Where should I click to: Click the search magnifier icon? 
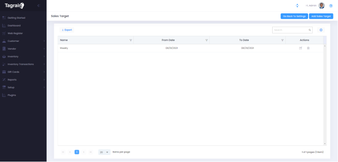[x=310, y=30]
